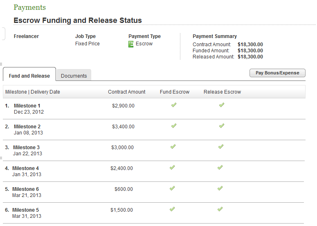Click the Milestone | Delivery Date column header
Image resolution: width=317 pixels, height=226 pixels.
pos(32,92)
